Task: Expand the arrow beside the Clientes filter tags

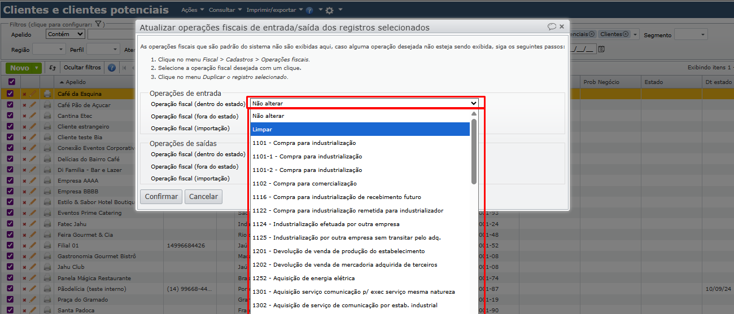Action: pos(635,35)
